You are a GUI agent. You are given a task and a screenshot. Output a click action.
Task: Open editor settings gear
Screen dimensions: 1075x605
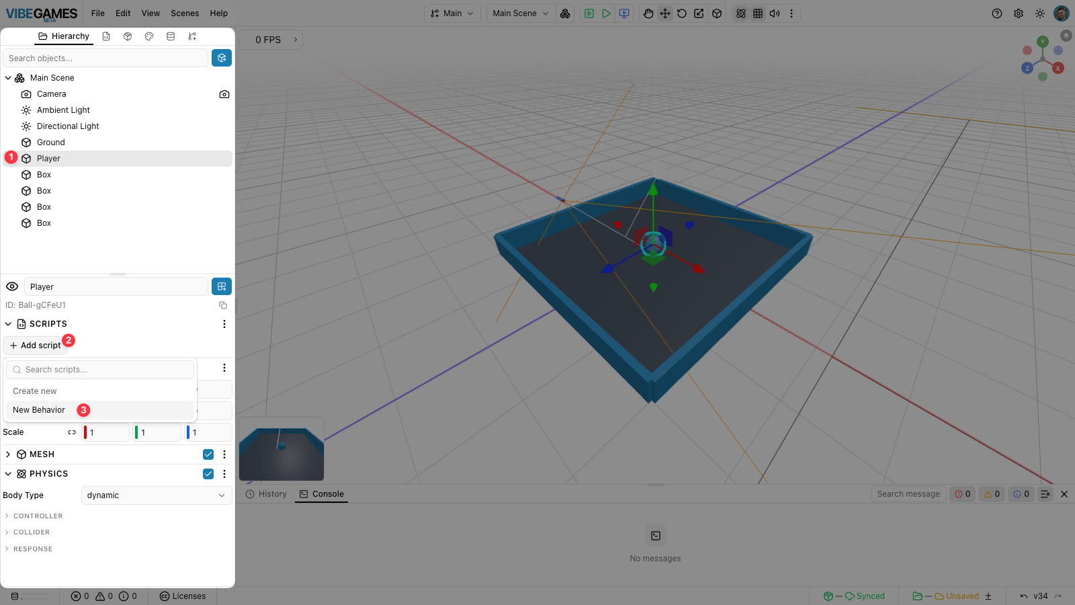[x=1019, y=13]
